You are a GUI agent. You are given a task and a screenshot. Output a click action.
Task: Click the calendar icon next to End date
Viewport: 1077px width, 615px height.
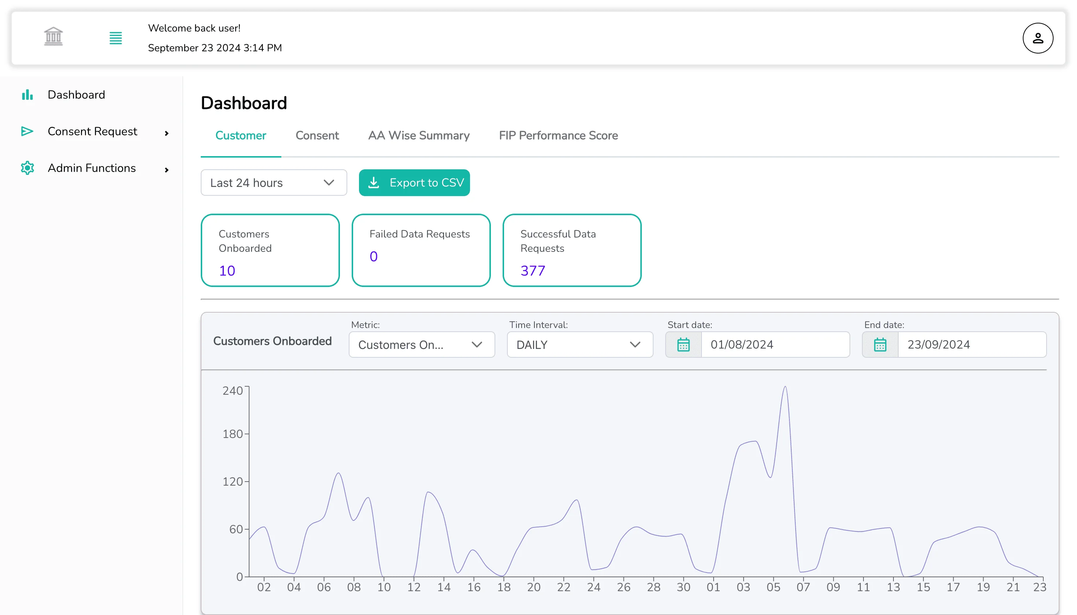[880, 344]
